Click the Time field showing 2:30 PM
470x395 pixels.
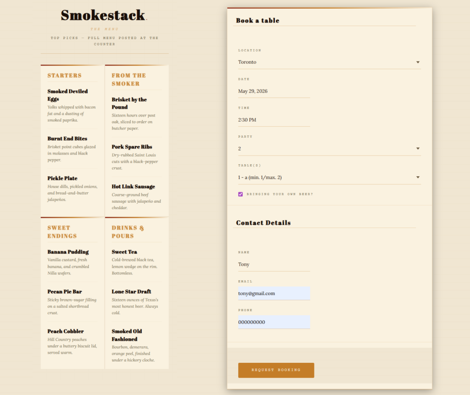pos(274,120)
